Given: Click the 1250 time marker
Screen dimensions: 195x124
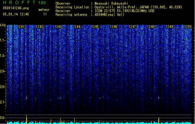Looking at the screenshot, I should pos(188,27).
